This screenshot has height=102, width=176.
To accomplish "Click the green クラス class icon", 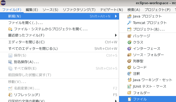I will click(129, 42).
